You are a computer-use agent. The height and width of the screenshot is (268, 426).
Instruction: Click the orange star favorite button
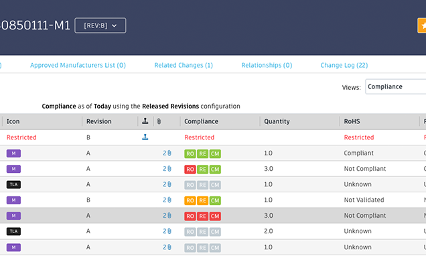421,25
